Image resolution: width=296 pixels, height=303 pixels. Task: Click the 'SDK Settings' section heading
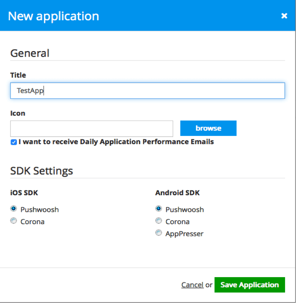click(42, 171)
